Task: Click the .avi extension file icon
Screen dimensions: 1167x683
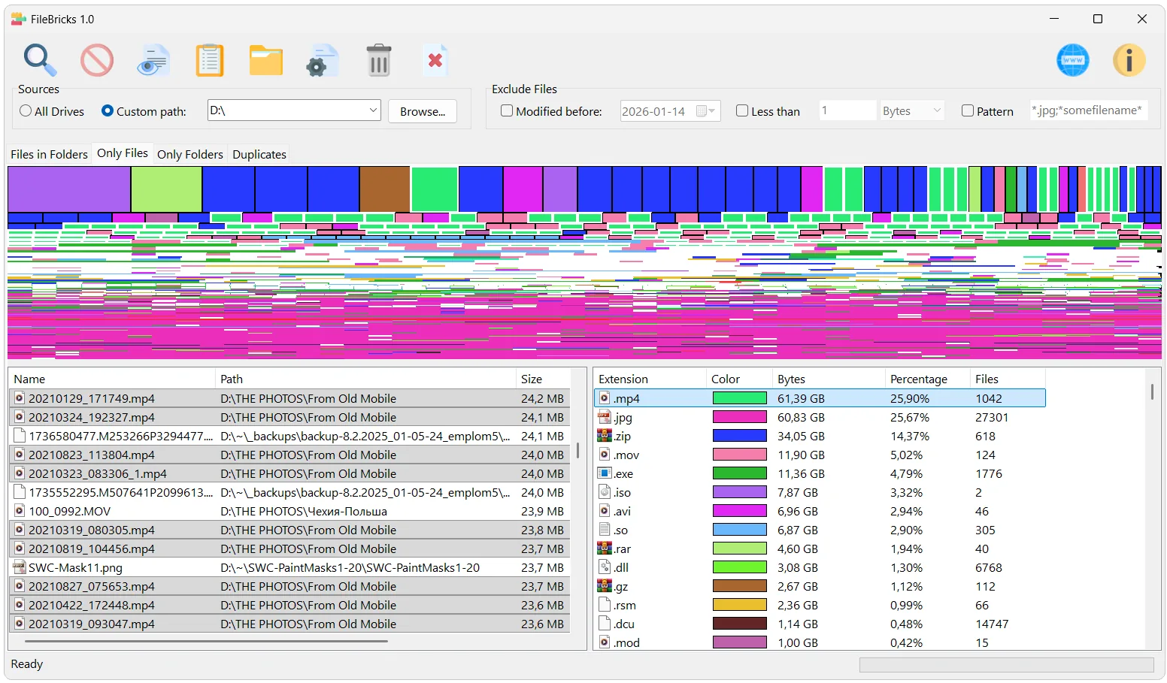Action: 605,511
